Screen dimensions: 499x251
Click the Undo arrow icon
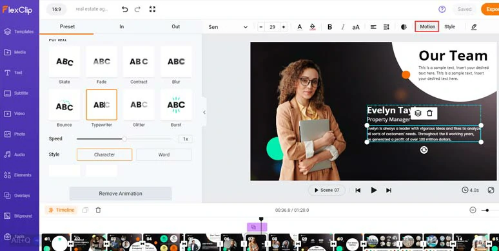click(125, 9)
